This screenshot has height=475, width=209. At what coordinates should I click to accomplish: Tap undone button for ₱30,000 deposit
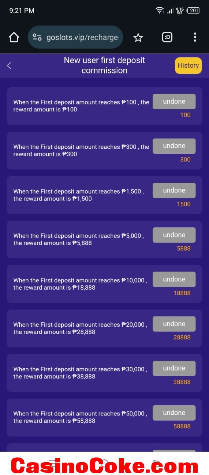coord(174,368)
